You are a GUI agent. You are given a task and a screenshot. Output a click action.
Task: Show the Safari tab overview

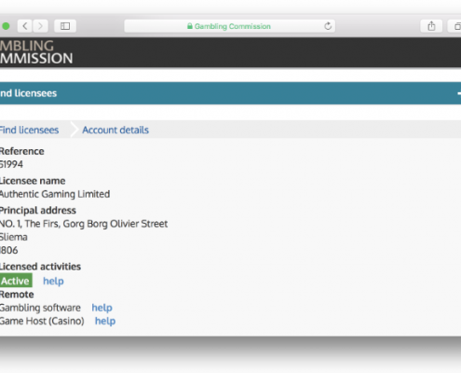(x=455, y=26)
